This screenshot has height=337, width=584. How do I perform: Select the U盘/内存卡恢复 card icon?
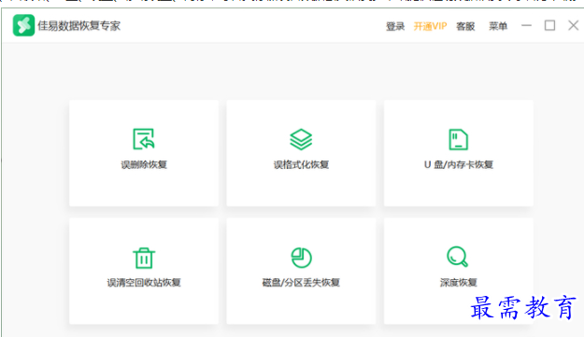pyautogui.click(x=459, y=139)
